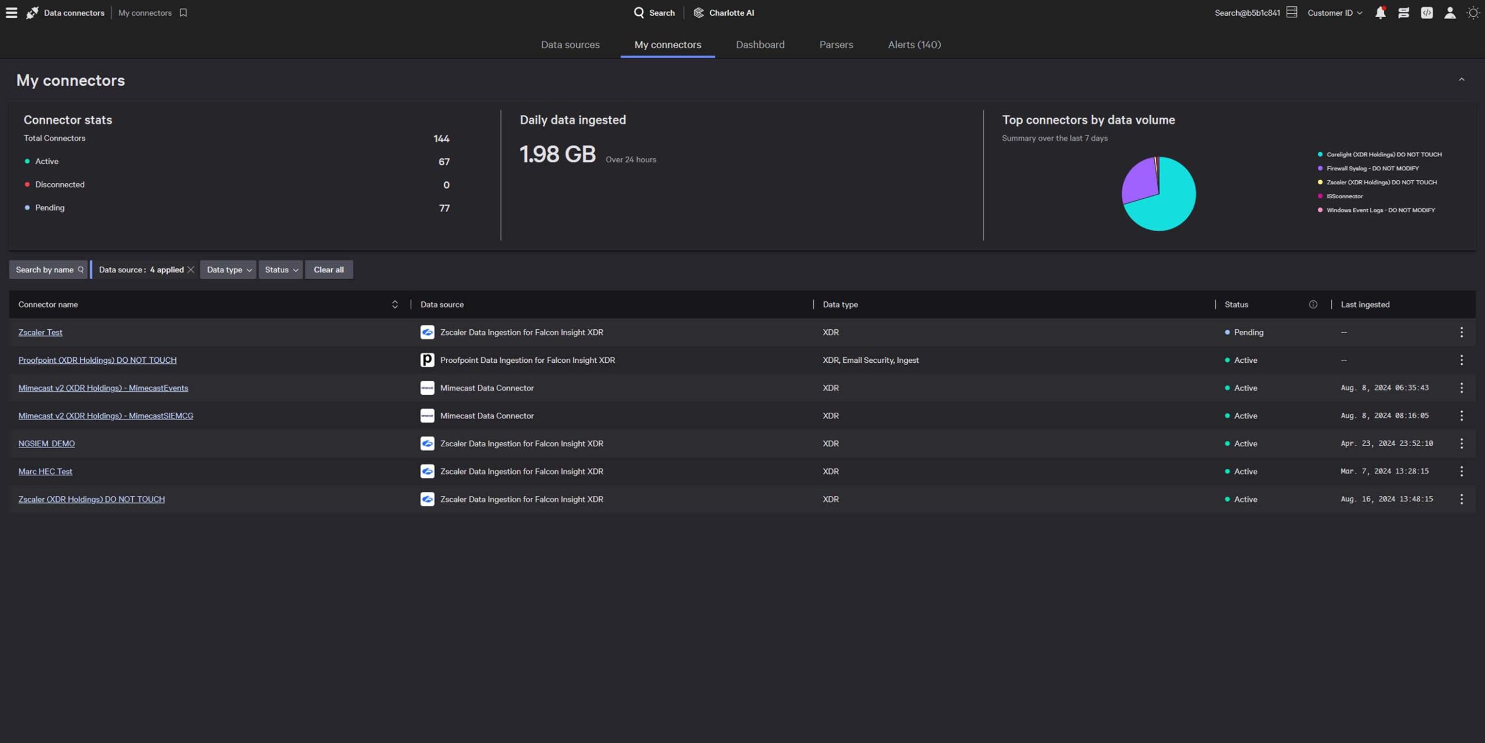Expand the Customer ID dropdown
The height and width of the screenshot is (743, 1485).
click(x=1335, y=13)
